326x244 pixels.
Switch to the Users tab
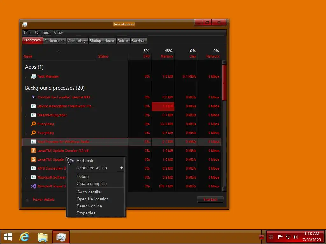tap(109, 41)
